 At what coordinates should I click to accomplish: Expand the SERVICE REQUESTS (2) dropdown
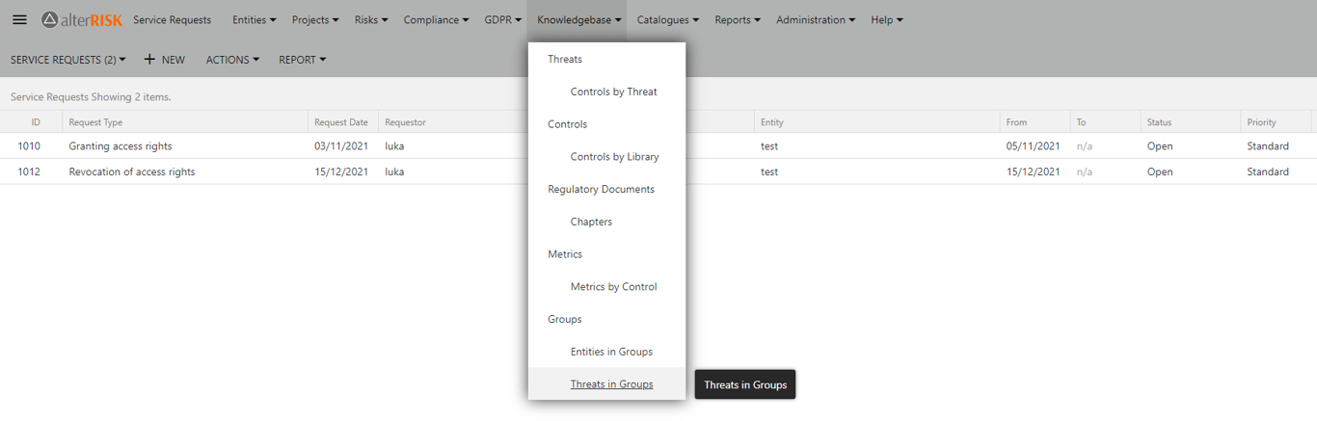(x=67, y=60)
